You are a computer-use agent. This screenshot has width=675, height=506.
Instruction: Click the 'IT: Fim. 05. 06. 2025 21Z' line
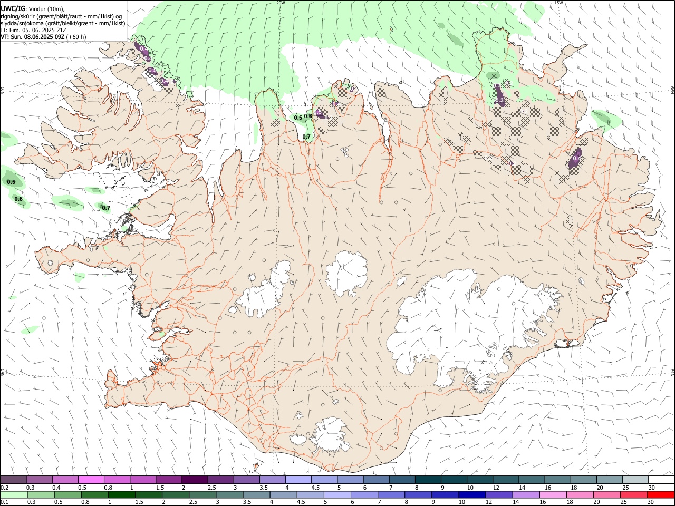click(x=33, y=30)
